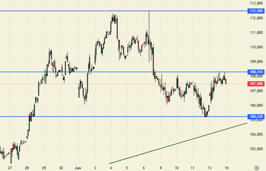Click date 16 on the time axis
This screenshot has height=171, width=266.
227,168
